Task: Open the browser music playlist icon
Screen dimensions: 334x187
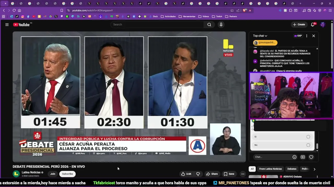Action: 304,10
